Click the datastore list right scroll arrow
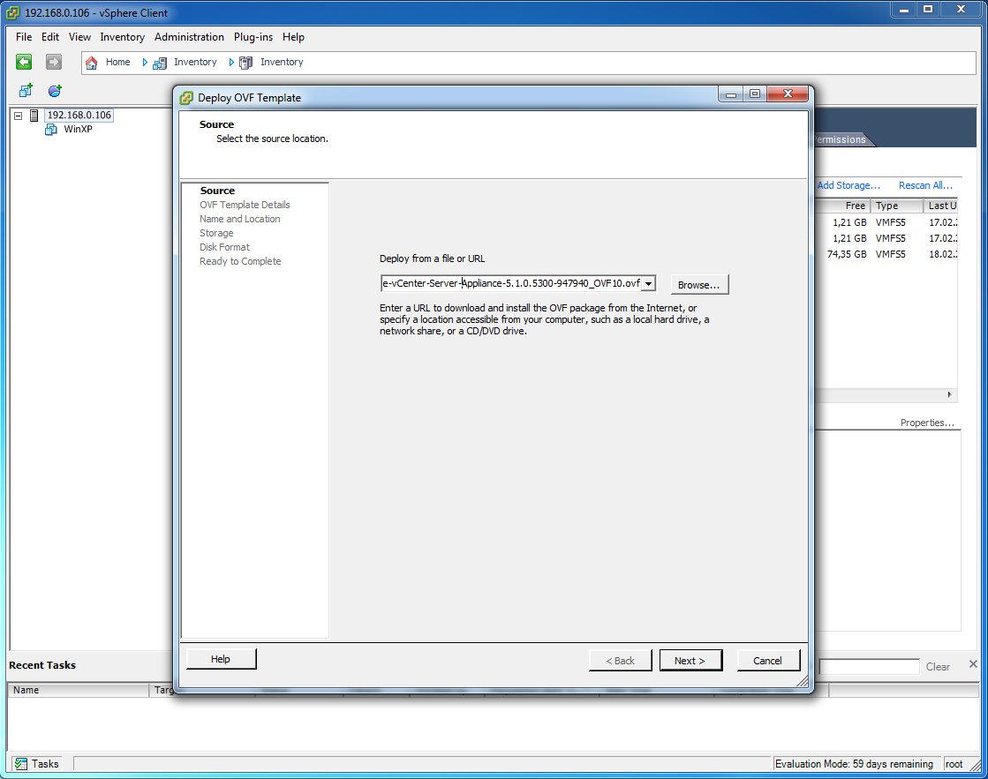This screenshot has height=779, width=988. click(949, 395)
